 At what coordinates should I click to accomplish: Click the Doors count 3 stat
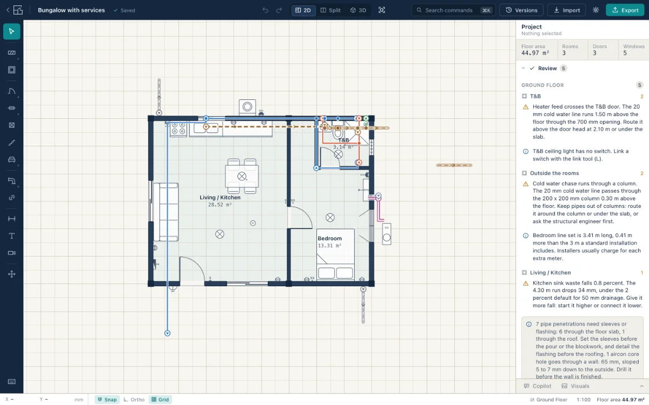click(x=602, y=50)
